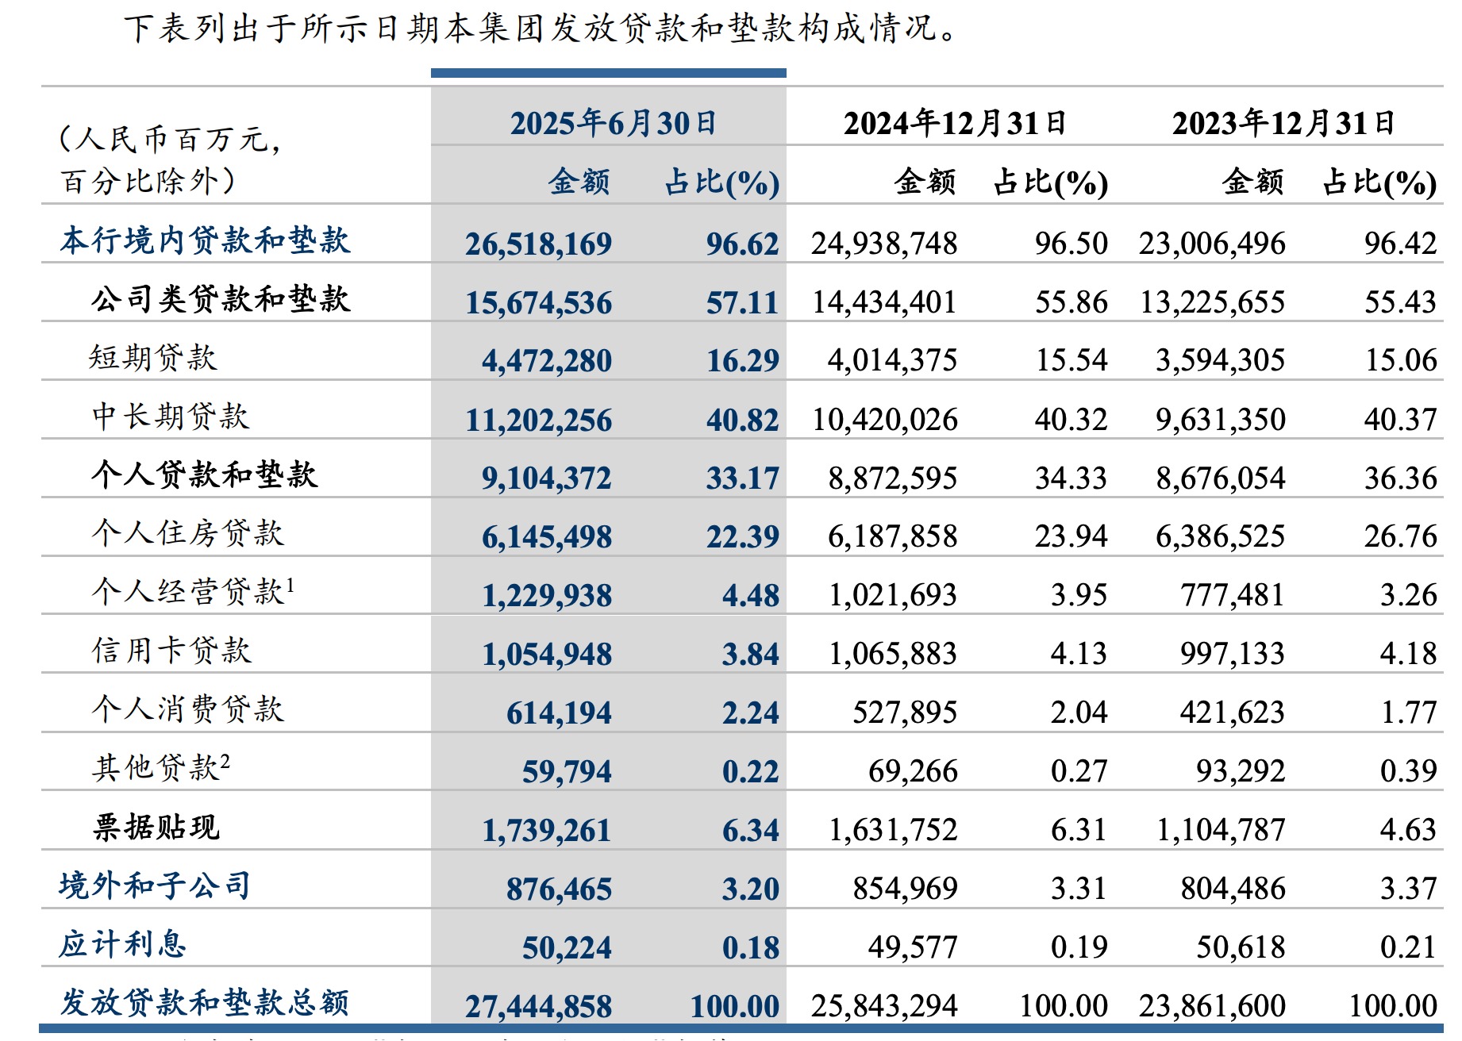Click the 短期贷款 row label
This screenshot has width=1462, height=1041.
point(152,358)
